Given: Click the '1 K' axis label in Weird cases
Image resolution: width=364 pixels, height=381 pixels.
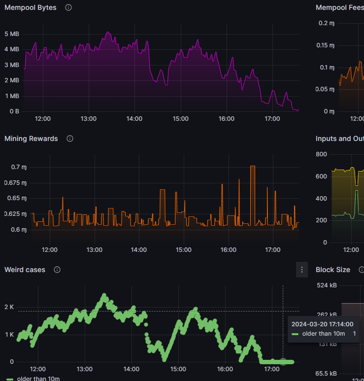Looking at the screenshot, I should (x=9, y=335).
